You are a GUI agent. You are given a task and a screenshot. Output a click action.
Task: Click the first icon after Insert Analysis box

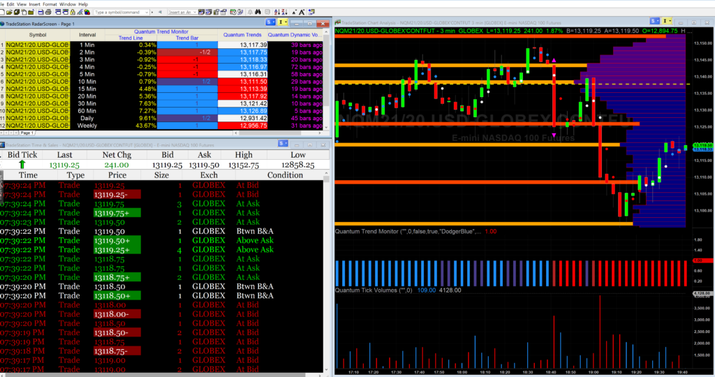[x=202, y=12]
